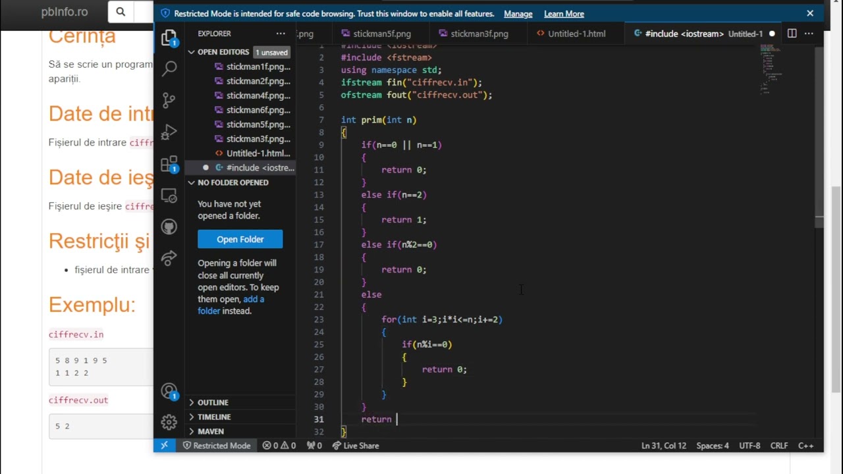This screenshot has height=474, width=843.
Task: Click the Ln 31, Col 12 cursor position
Action: (664, 446)
